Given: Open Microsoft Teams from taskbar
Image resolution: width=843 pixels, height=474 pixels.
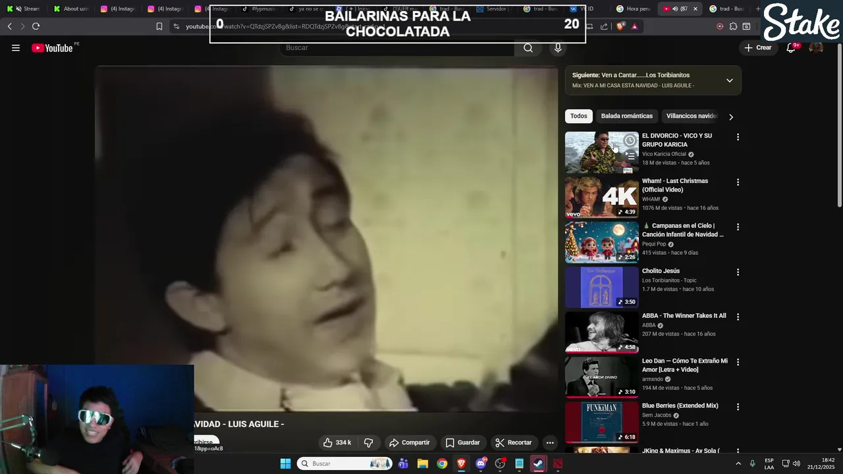Looking at the screenshot, I should pyautogui.click(x=403, y=463).
